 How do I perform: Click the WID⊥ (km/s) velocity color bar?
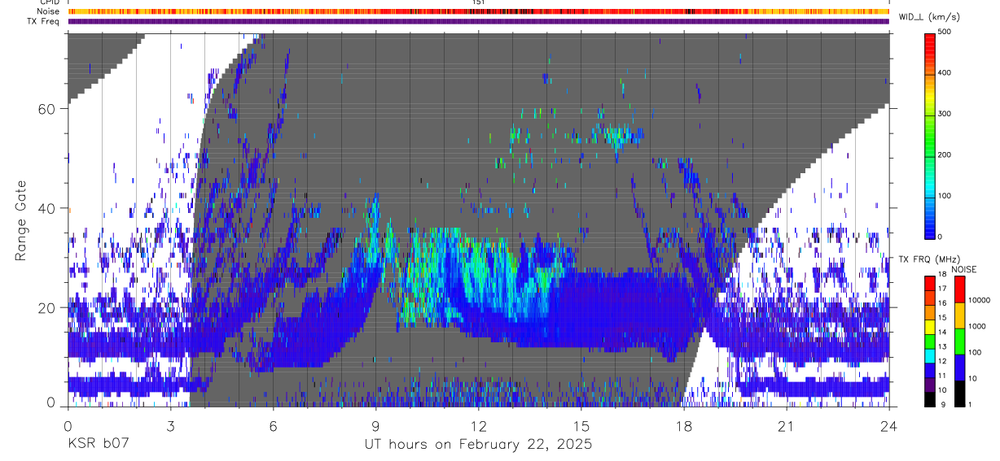click(930, 135)
